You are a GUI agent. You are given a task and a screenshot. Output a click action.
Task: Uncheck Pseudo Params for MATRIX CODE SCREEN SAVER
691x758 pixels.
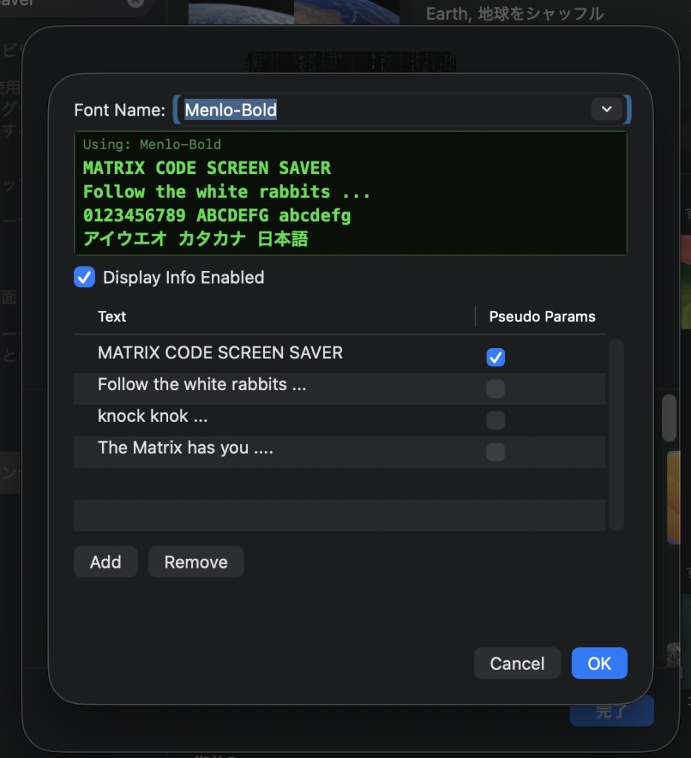[495, 358]
